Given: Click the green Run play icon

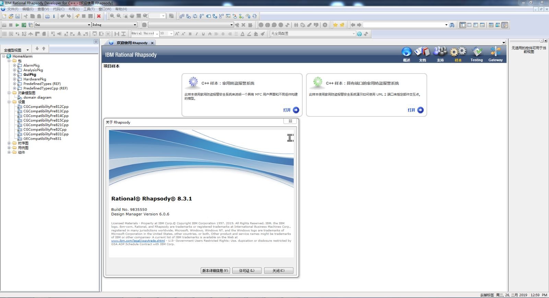Looking at the screenshot, I should [x=17, y=25].
